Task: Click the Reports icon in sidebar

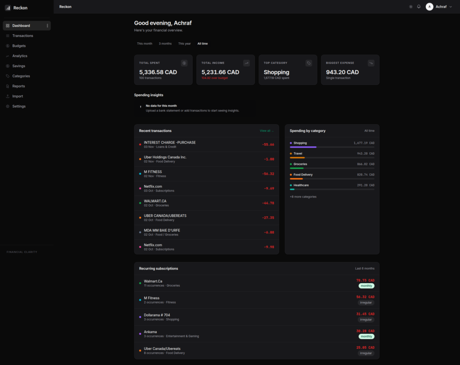Action: pyautogui.click(x=8, y=86)
